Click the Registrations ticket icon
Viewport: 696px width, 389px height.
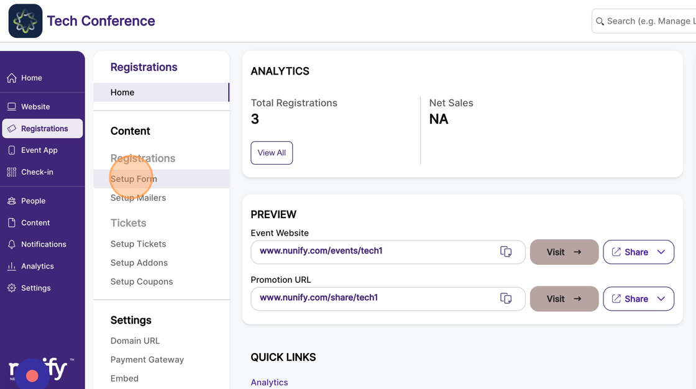click(x=12, y=129)
